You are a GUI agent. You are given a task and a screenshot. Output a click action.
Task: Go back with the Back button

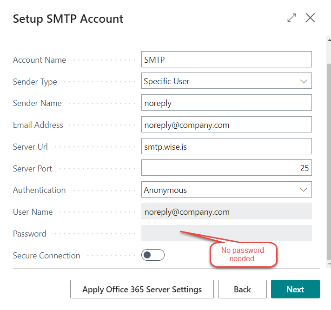pyautogui.click(x=242, y=289)
